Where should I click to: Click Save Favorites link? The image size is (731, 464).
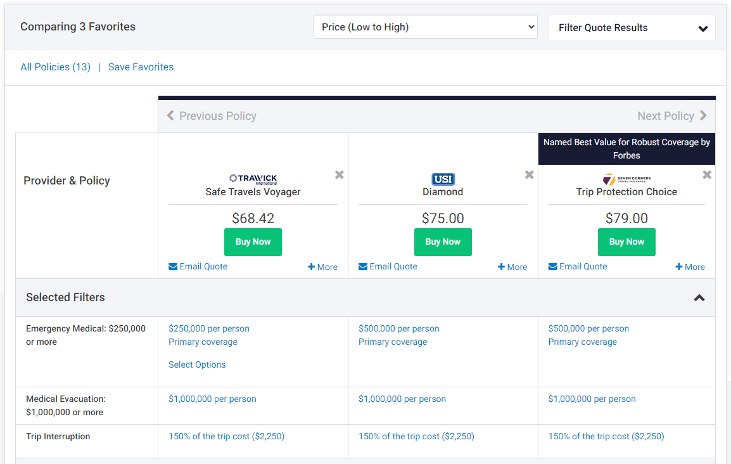pyautogui.click(x=141, y=67)
